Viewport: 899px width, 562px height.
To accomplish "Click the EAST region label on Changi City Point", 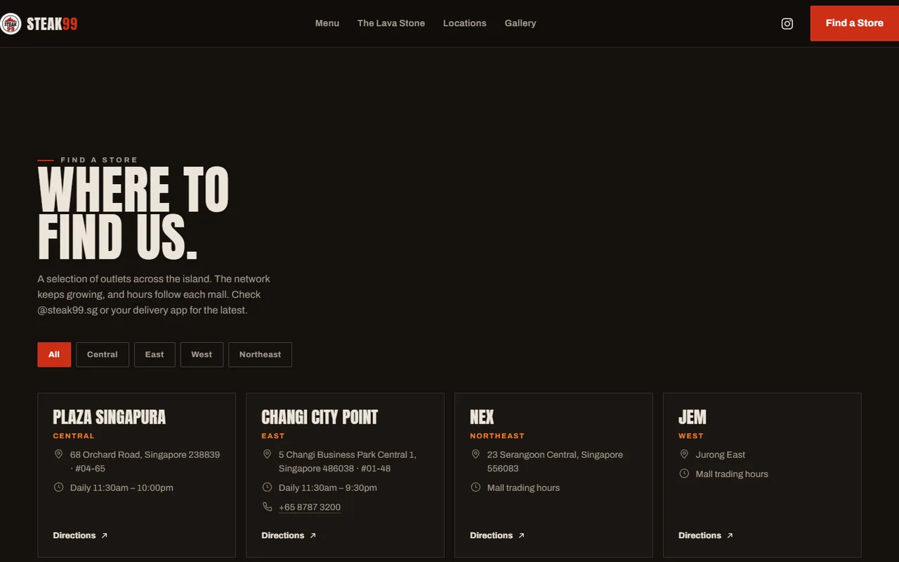I will 273,436.
